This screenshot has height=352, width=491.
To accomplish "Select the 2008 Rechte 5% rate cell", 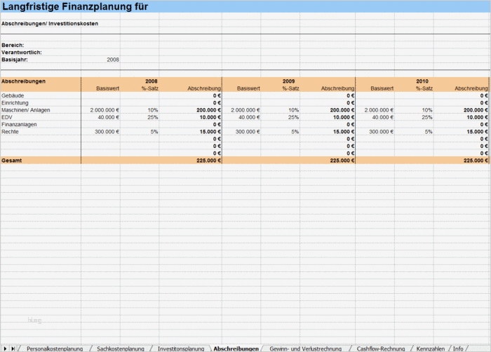I will pyautogui.click(x=140, y=132).
